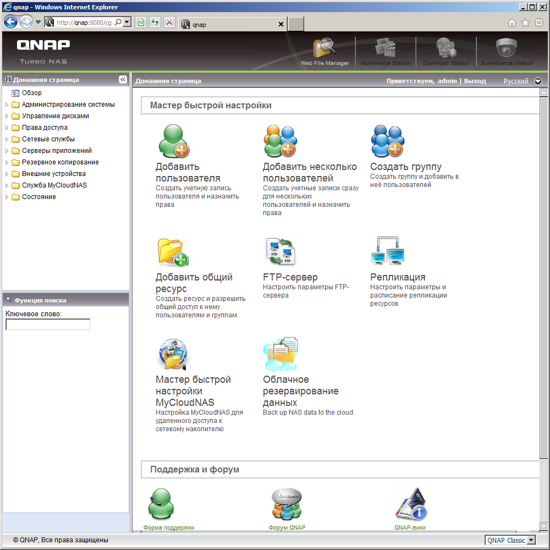Click Форум QNAP text link
The width and height of the screenshot is (550, 550).
click(x=287, y=527)
